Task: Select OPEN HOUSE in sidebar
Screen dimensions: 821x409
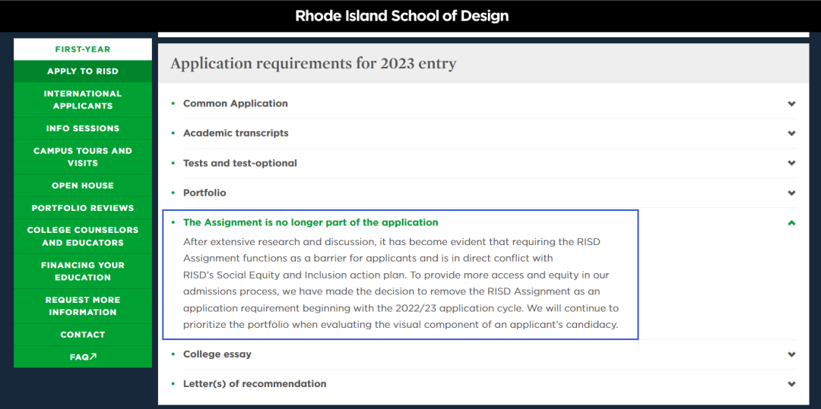Action: (x=83, y=185)
